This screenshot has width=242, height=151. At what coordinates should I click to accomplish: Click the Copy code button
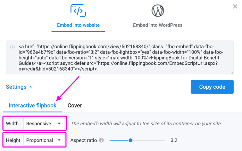(212, 87)
